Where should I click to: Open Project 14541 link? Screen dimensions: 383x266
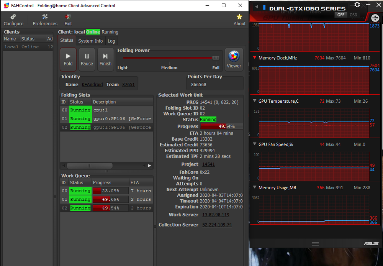(208, 164)
